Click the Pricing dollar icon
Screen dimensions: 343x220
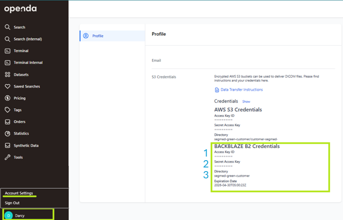tap(7, 98)
